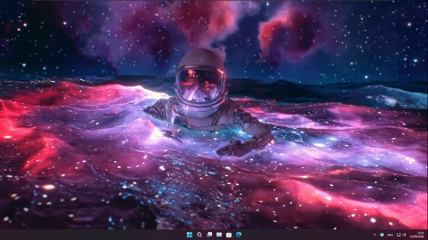
Task: Open Task View on the taskbar
Action: click(209, 234)
